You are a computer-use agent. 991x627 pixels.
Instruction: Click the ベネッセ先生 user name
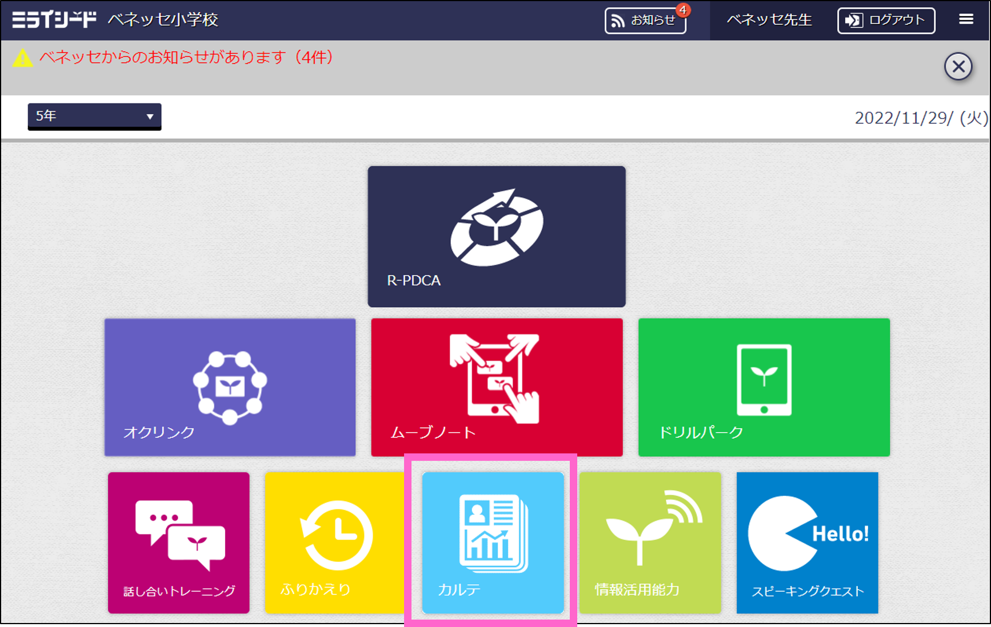pos(769,20)
